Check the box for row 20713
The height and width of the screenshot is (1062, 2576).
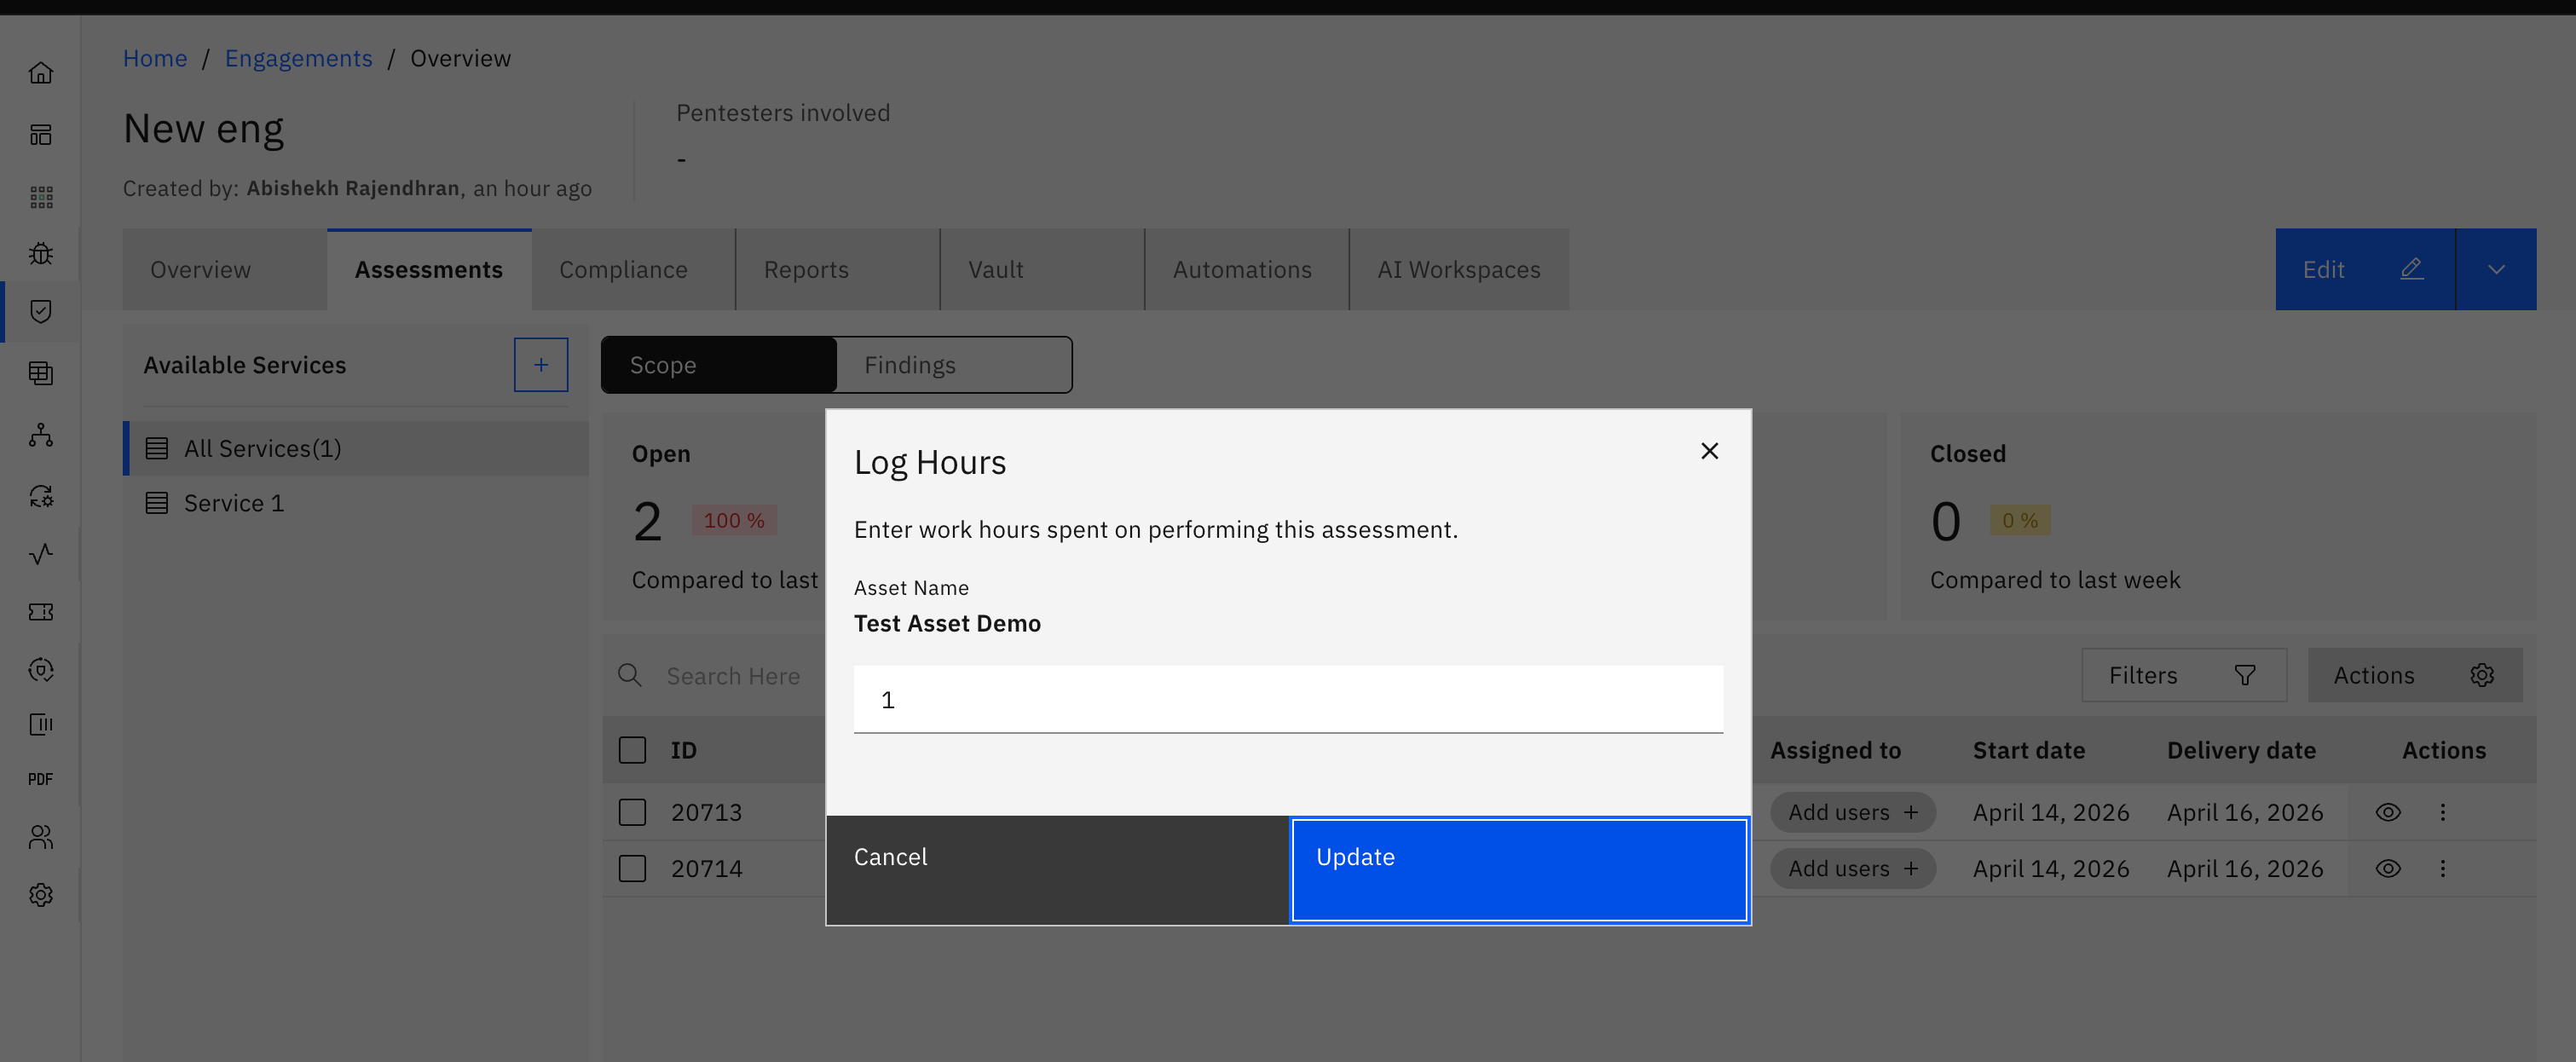point(633,812)
